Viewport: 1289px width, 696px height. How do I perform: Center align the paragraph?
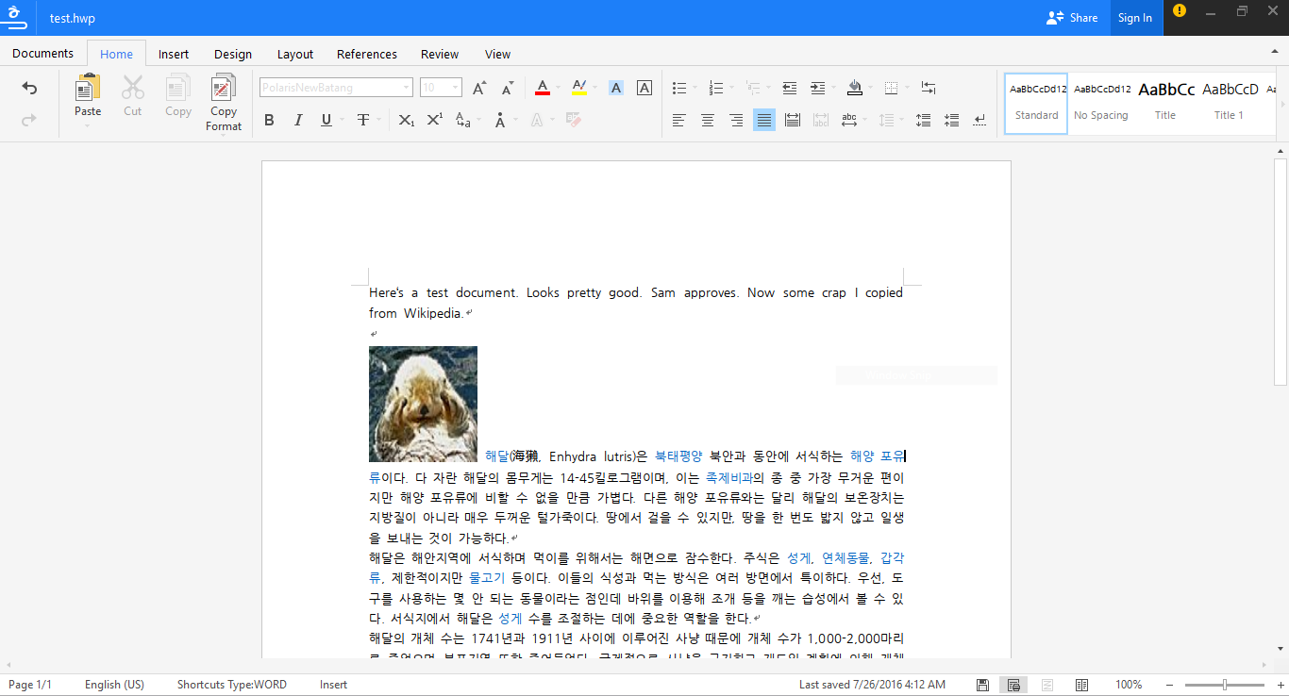tap(707, 120)
